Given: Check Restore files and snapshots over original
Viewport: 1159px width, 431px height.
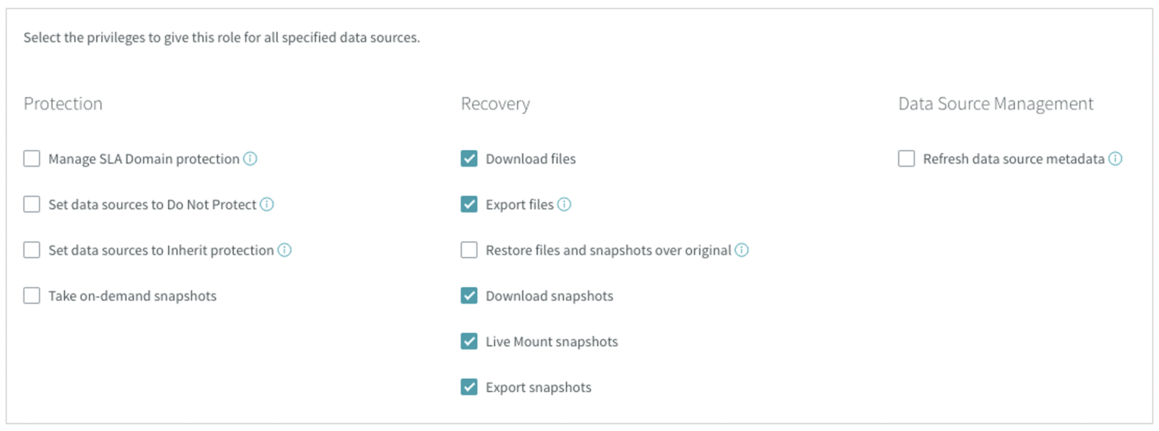Looking at the screenshot, I should click(469, 250).
